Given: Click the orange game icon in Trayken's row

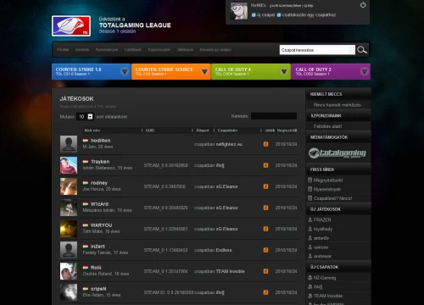Looking at the screenshot, I should point(265,165).
